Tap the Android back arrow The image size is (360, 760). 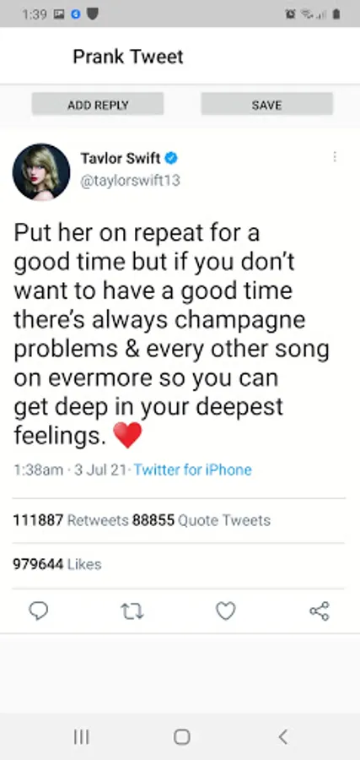tap(283, 737)
